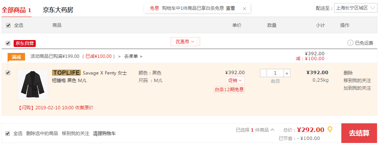This screenshot has width=385, height=146.
Task: Open the 上海长宁区城区 delivery dropdown
Action: click(355, 8)
